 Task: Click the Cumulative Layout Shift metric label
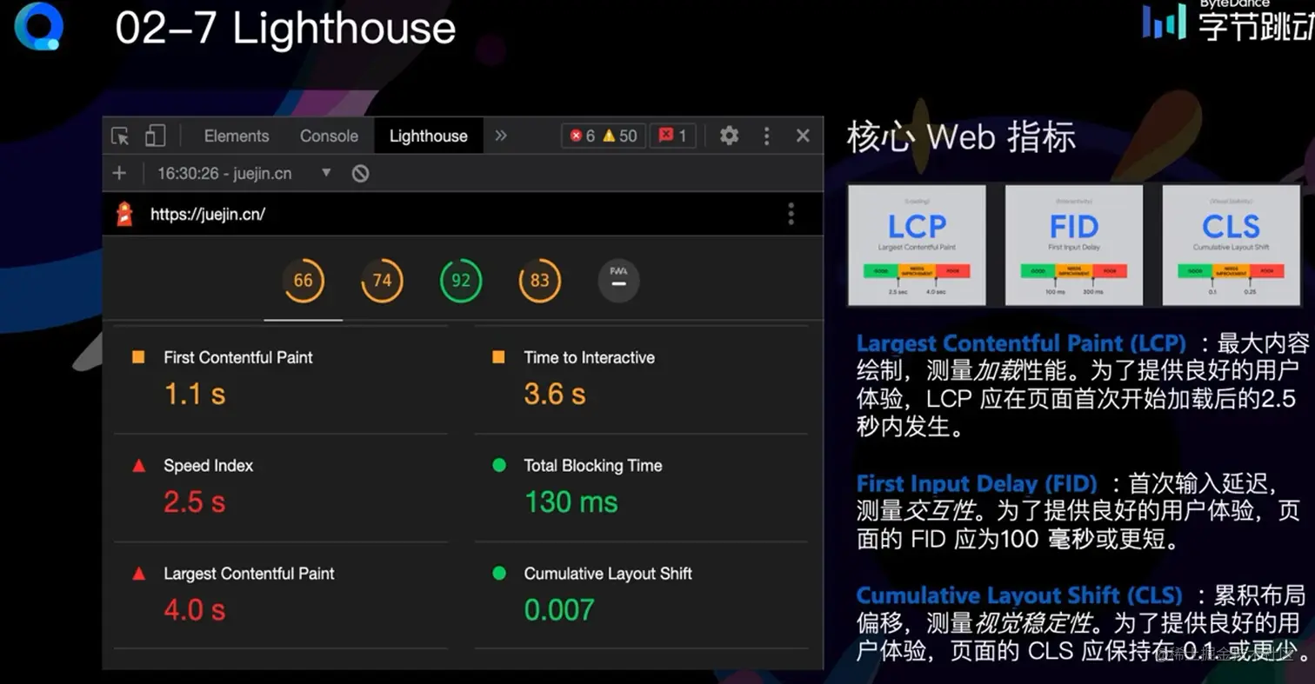pyautogui.click(x=608, y=574)
